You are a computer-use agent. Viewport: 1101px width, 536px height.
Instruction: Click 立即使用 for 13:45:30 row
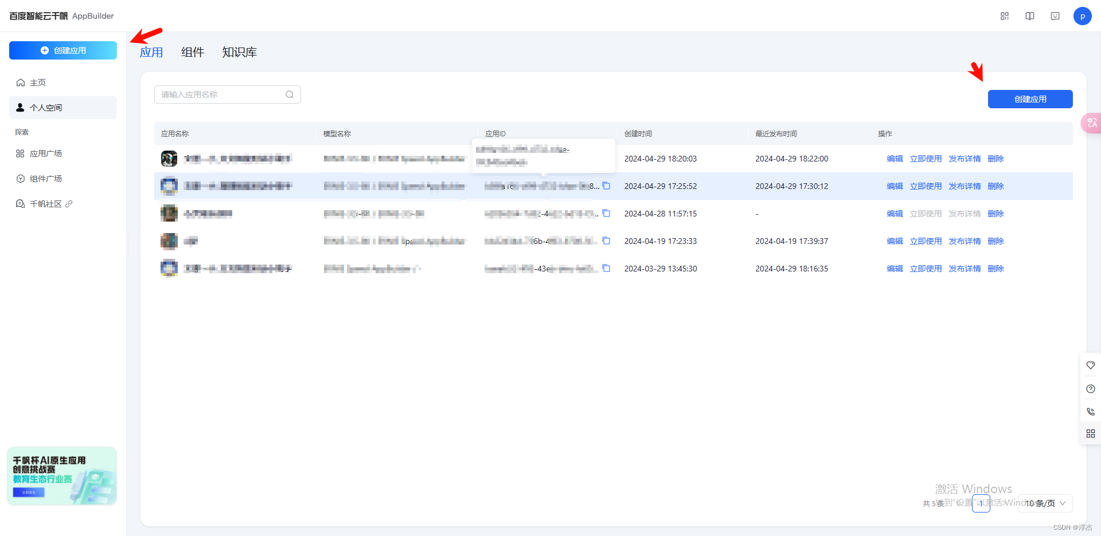click(x=926, y=269)
